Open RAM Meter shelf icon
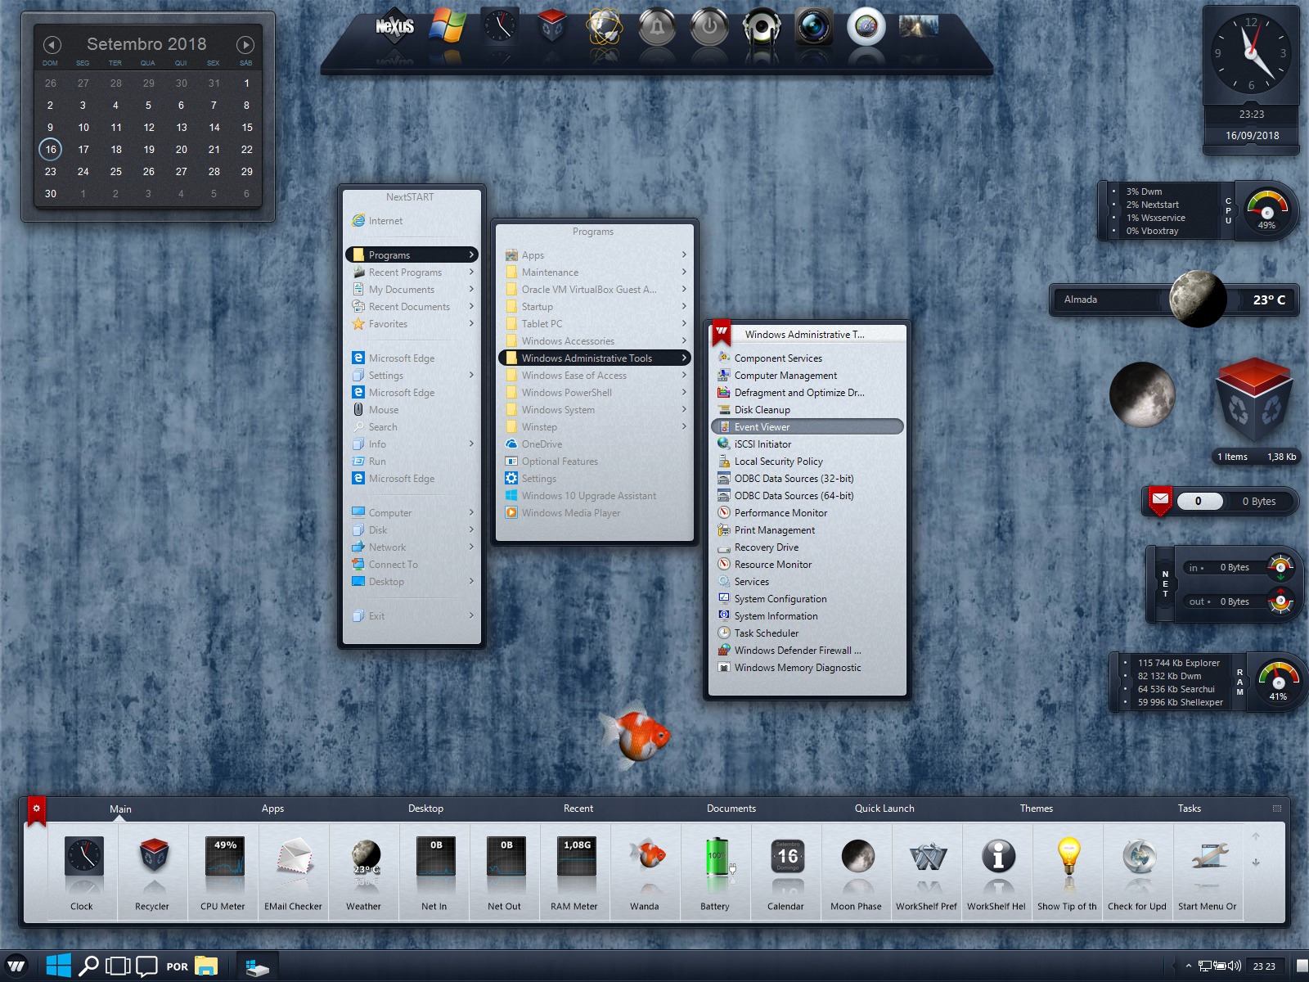 576,856
